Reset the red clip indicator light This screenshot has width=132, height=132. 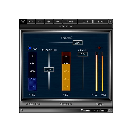pos(99,48)
